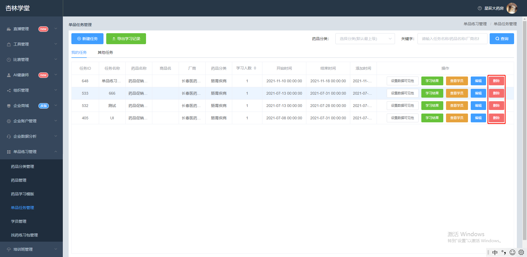Click the 工具管理 bag icon

(9, 44)
